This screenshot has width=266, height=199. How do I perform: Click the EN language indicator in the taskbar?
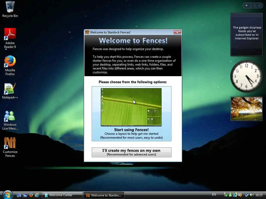tap(214, 195)
